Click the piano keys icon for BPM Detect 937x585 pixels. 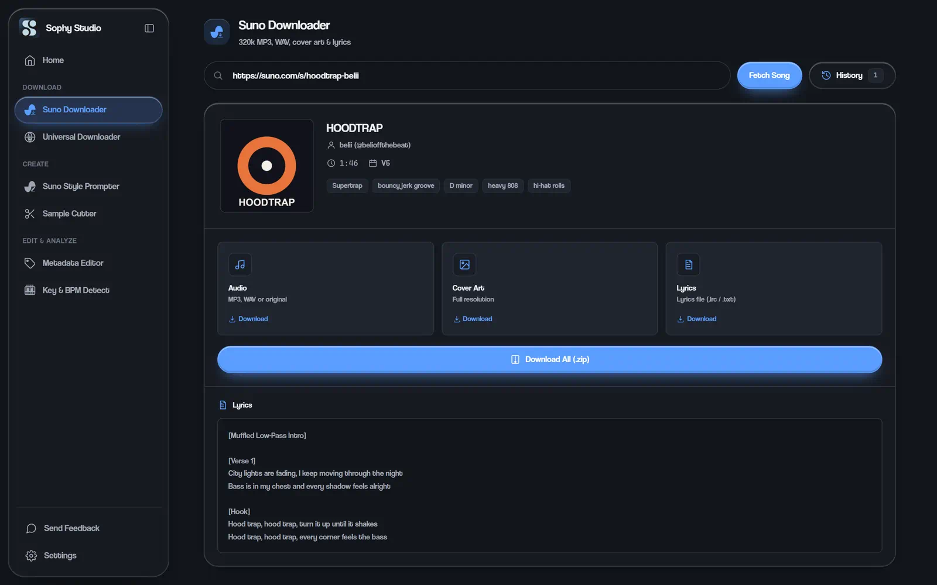coord(30,290)
